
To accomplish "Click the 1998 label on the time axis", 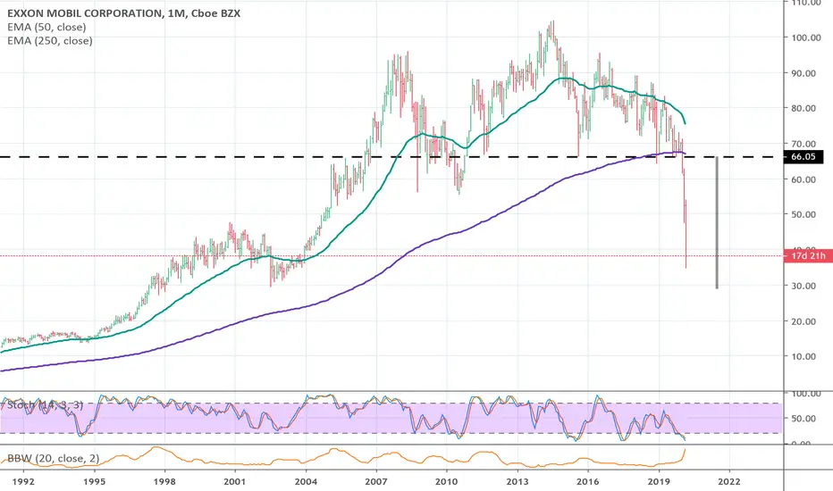I will (x=164, y=481).
